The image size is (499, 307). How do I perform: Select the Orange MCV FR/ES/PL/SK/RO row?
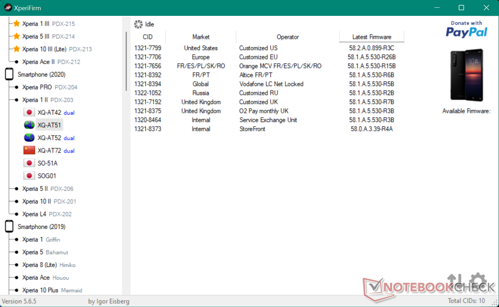pos(267,66)
